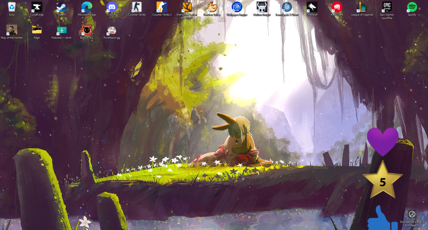Image resolution: width=428 pixels, height=230 pixels.
Task: Click the Riot Client icon
Action: pos(337,9)
